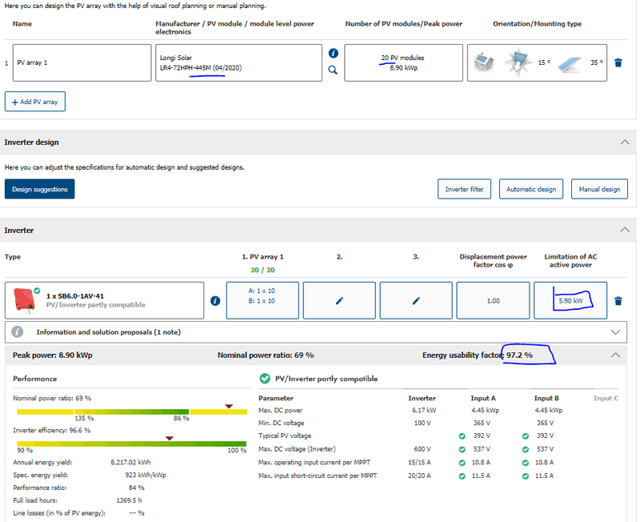Delete the SB6.0-1AV-41 inverter with trash icon

click(618, 301)
